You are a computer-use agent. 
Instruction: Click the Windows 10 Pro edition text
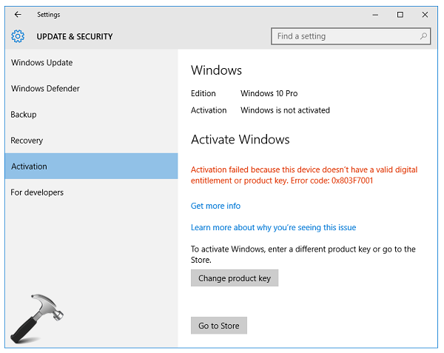tap(269, 93)
